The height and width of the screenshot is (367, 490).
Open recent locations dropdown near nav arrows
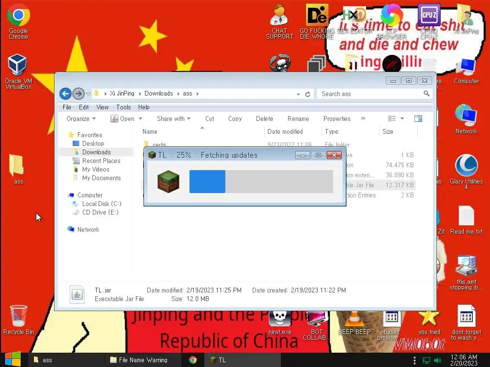tap(88, 94)
